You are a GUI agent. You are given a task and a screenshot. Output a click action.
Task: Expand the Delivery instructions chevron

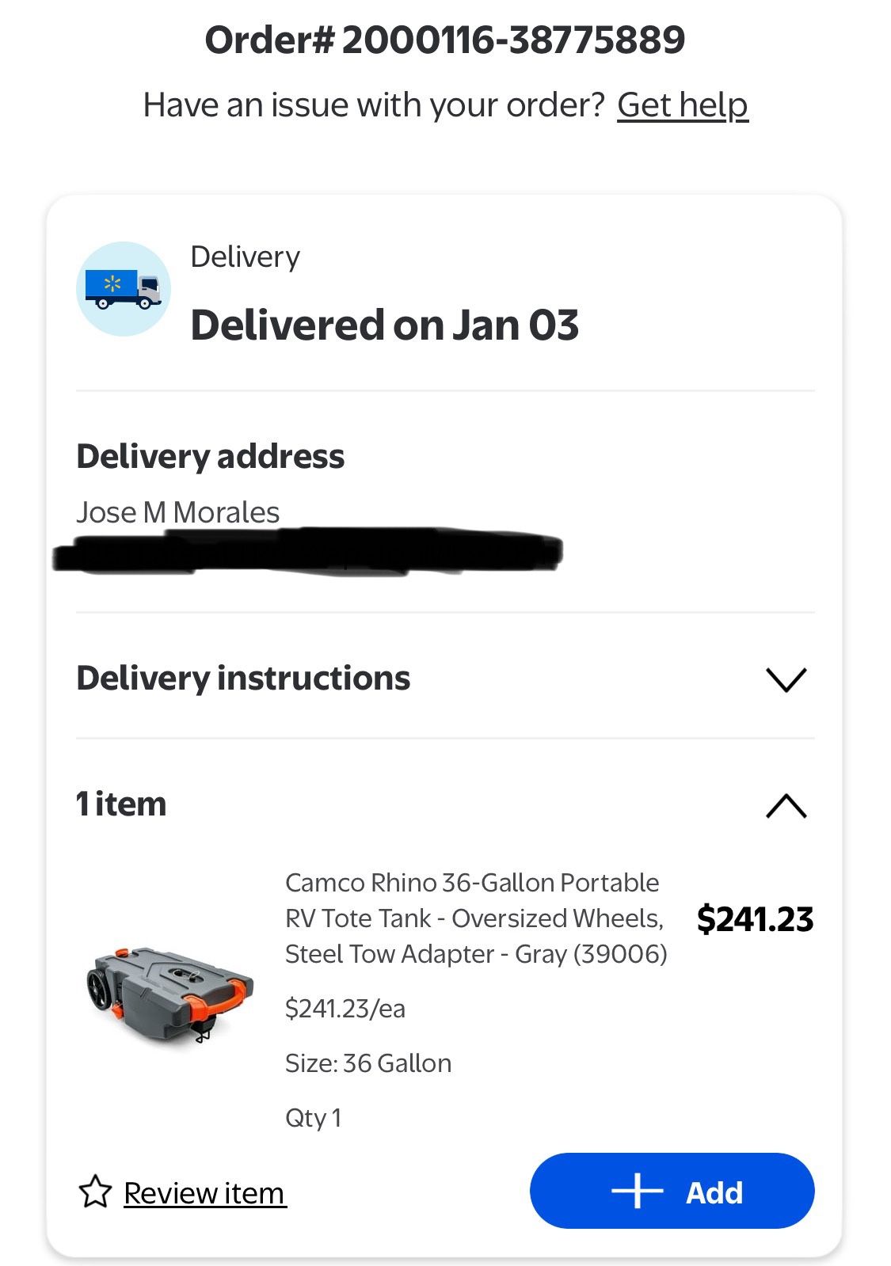pyautogui.click(x=786, y=679)
